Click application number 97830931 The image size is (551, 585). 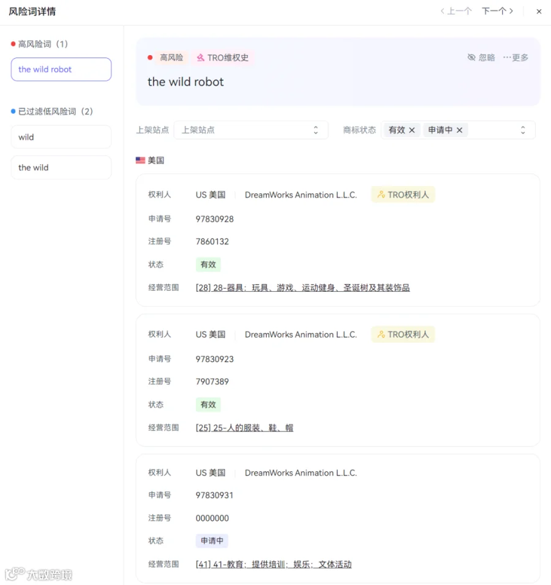214,495
